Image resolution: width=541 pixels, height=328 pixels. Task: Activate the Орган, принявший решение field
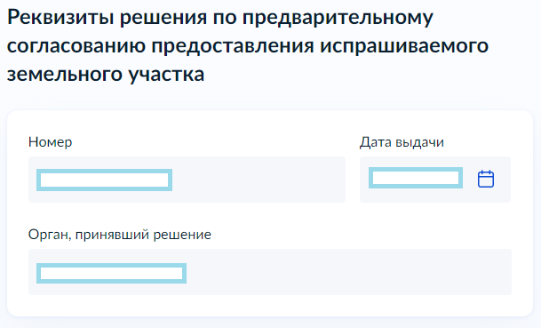coord(270,272)
